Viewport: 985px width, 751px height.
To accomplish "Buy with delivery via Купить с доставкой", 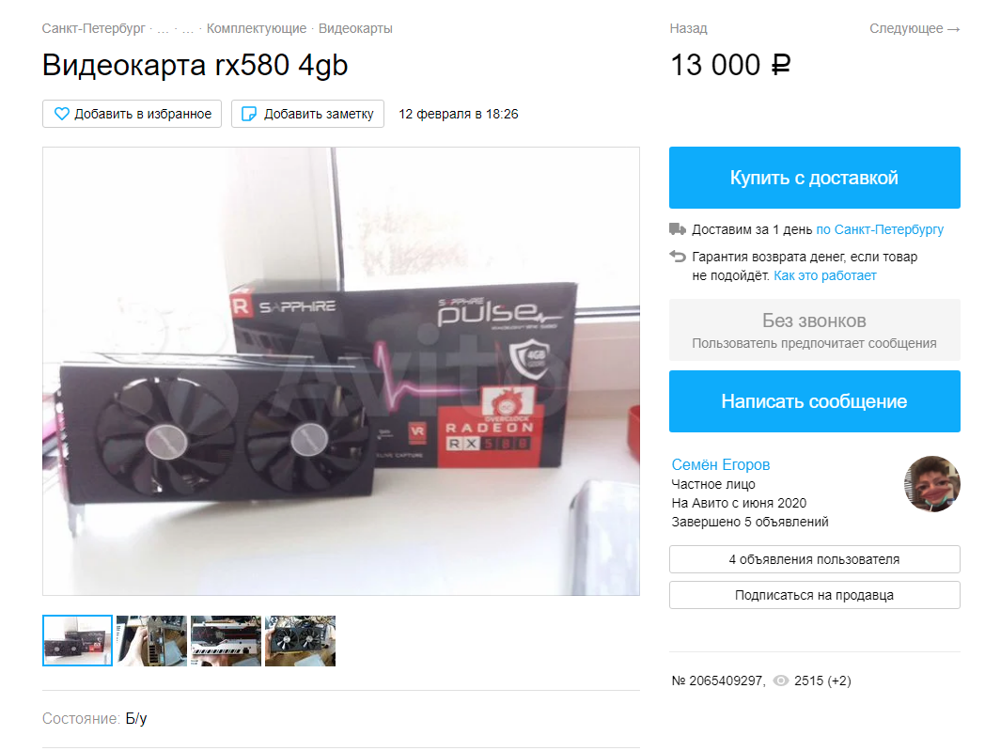I will [x=815, y=178].
